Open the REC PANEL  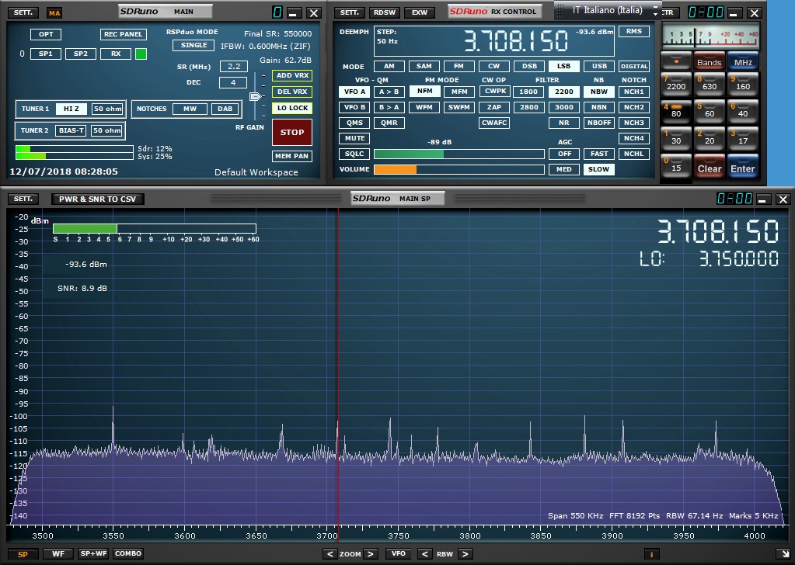point(124,34)
